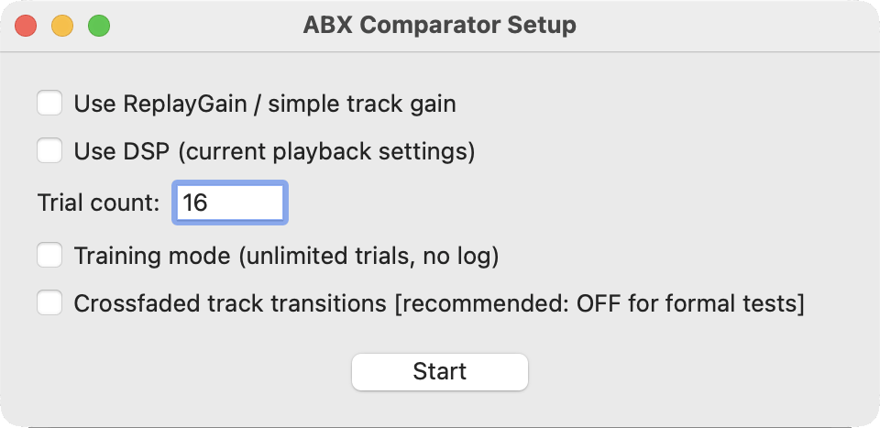880x428 pixels.
Task: Minimize window with the yellow button
Action: point(62,26)
